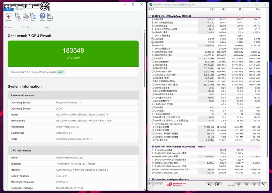Image resolution: width=272 pixels, height=193 pixels.
Task: Export the result as Text
Action: pyautogui.click(x=33, y=17)
